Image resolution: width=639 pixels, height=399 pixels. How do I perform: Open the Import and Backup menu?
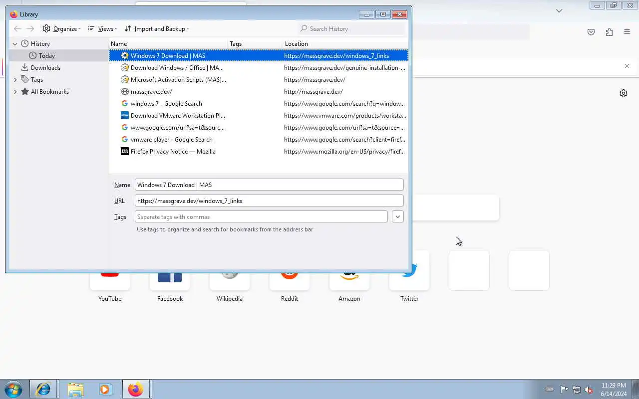pyautogui.click(x=157, y=29)
